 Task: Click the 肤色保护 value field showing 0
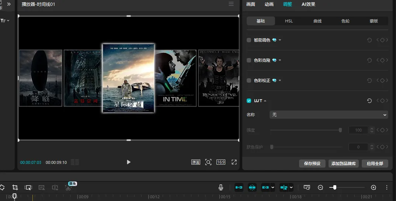coord(358,147)
